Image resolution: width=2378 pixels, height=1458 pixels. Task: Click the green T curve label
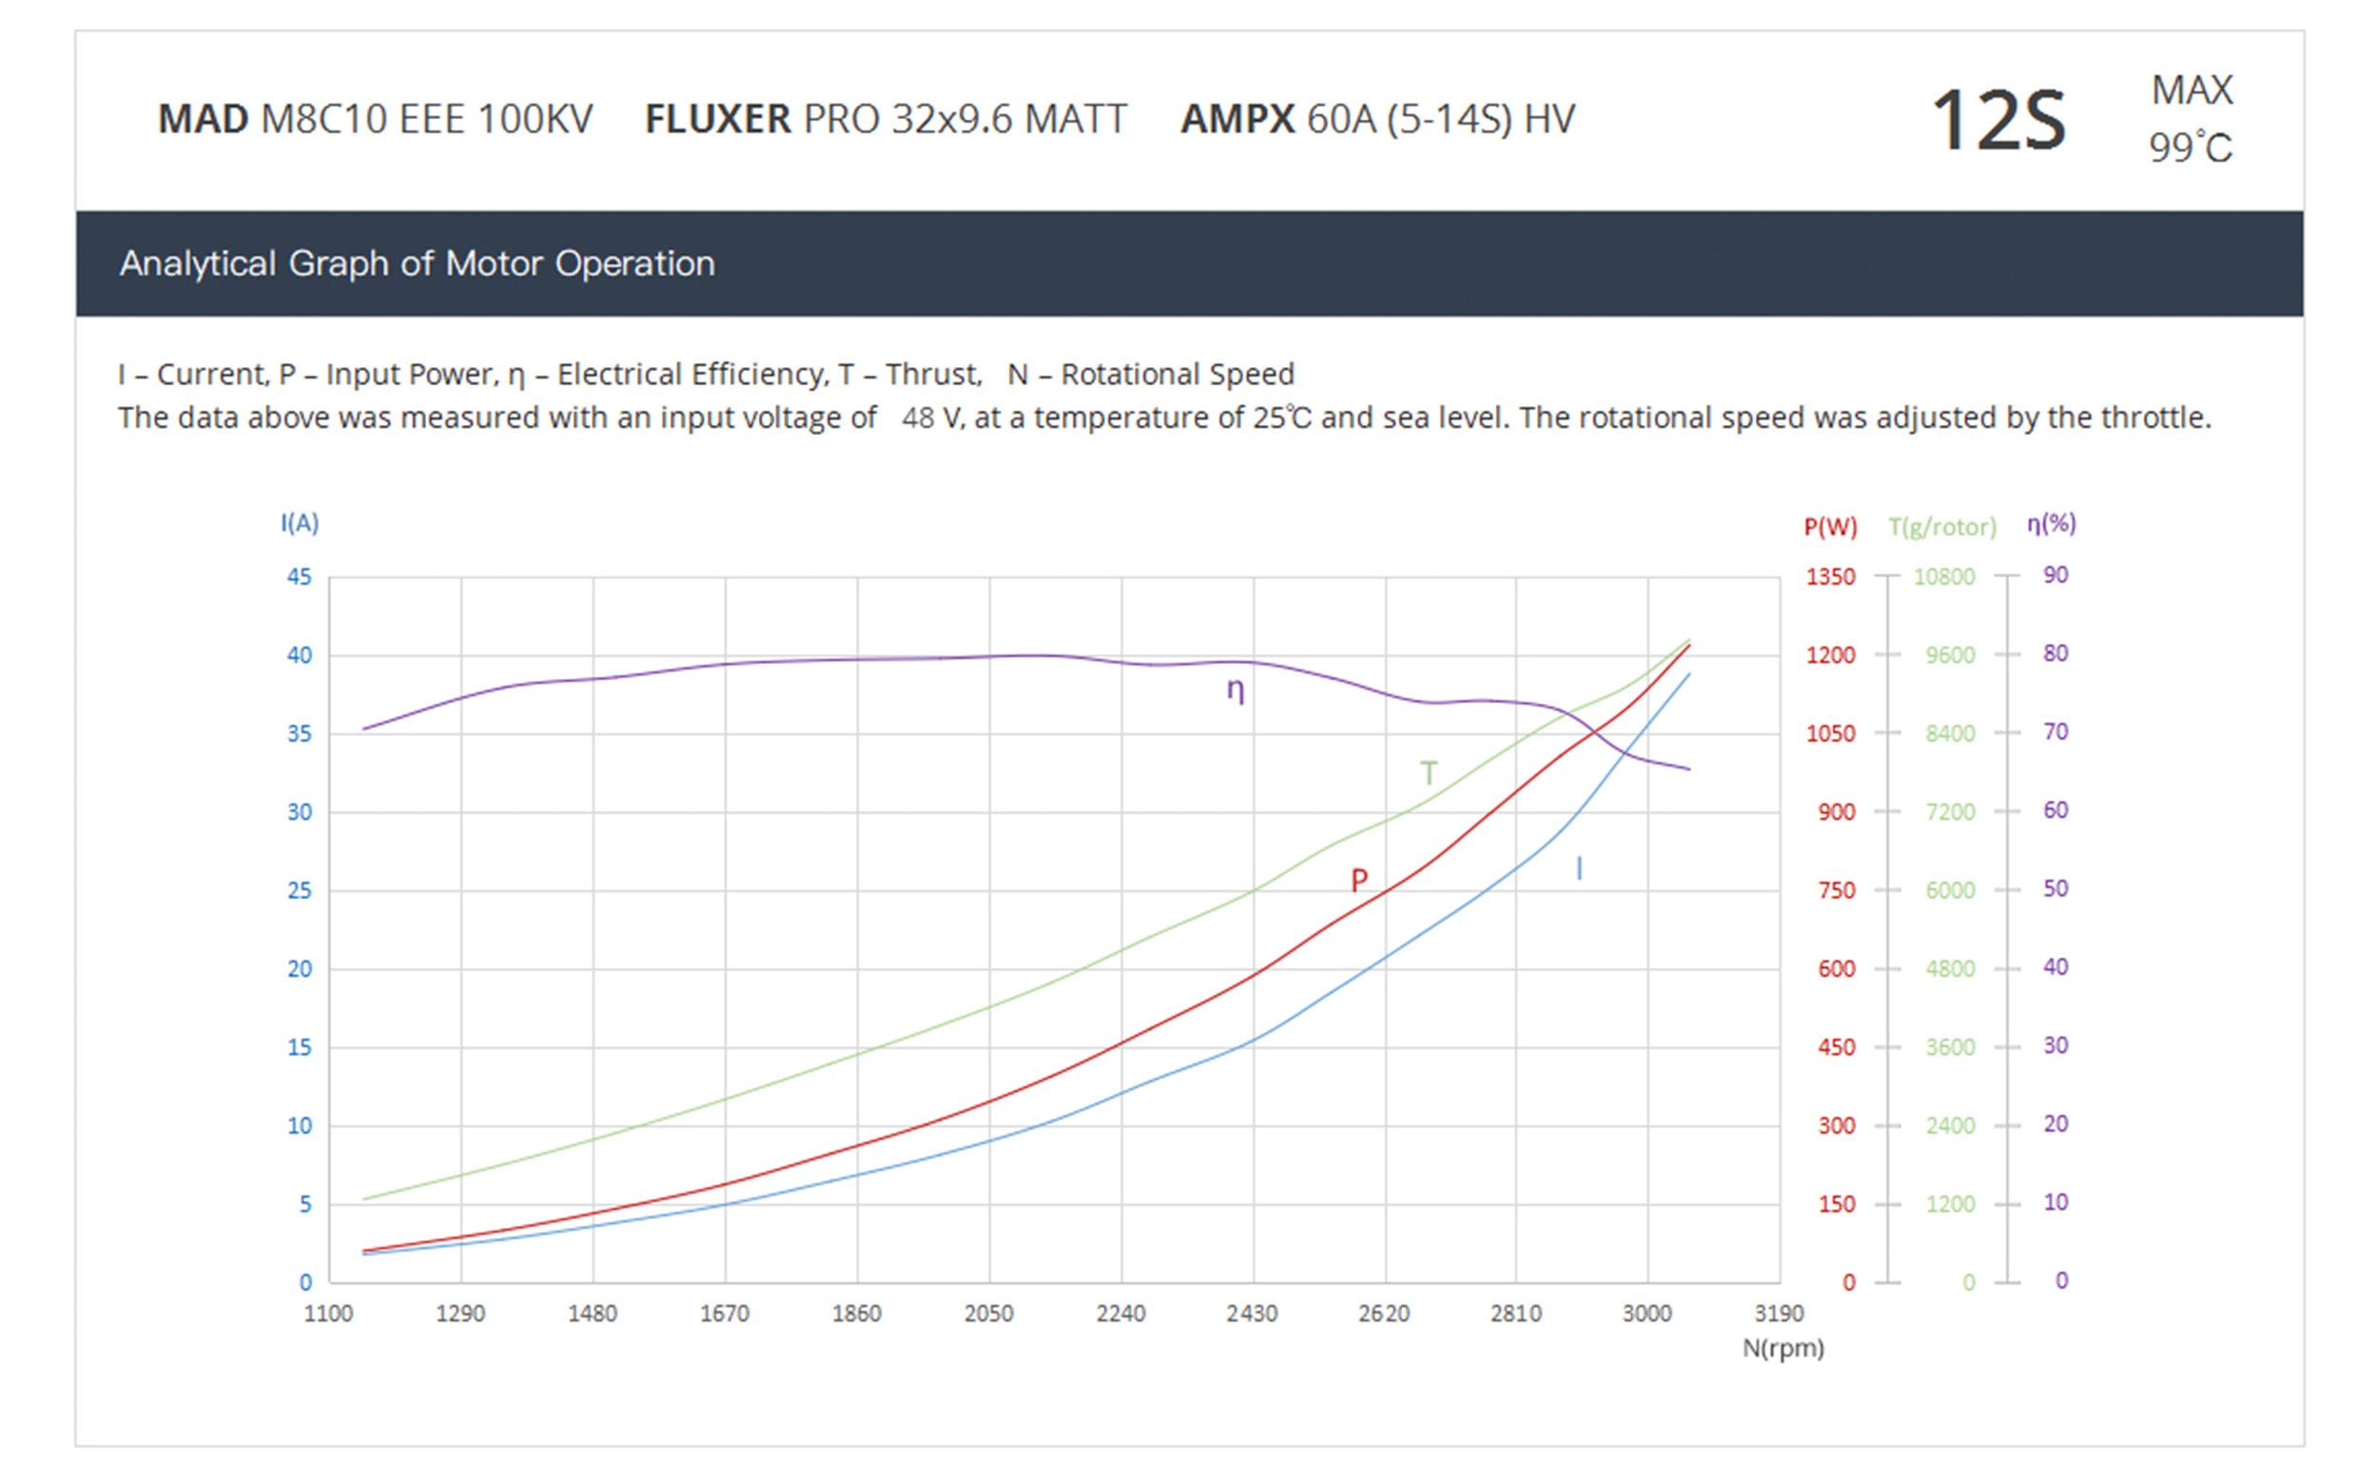(1429, 773)
